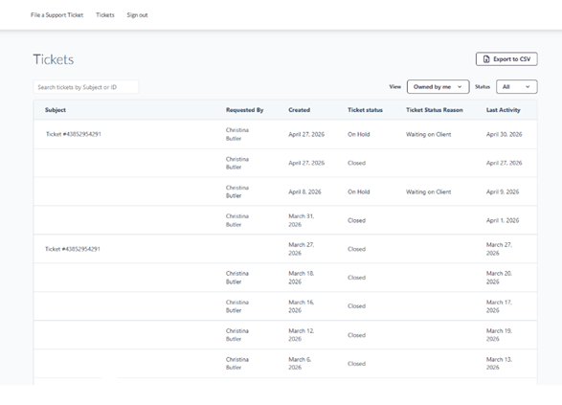Open the Owned by me view dropdown
Viewport: 562px width, 405px height.
click(x=438, y=87)
